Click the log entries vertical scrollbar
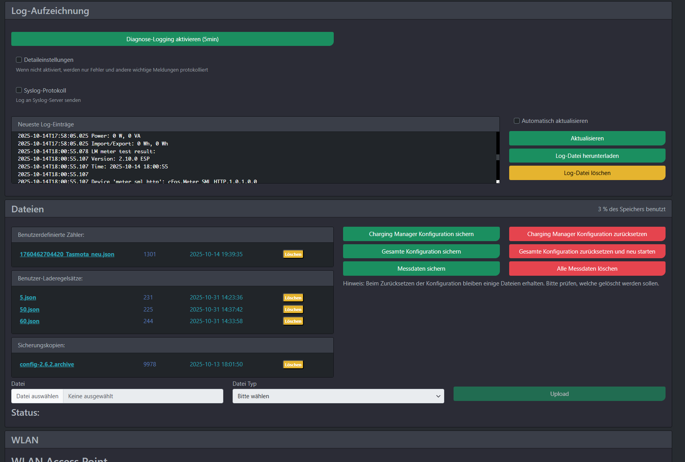This screenshot has height=462, width=685. tap(498, 157)
